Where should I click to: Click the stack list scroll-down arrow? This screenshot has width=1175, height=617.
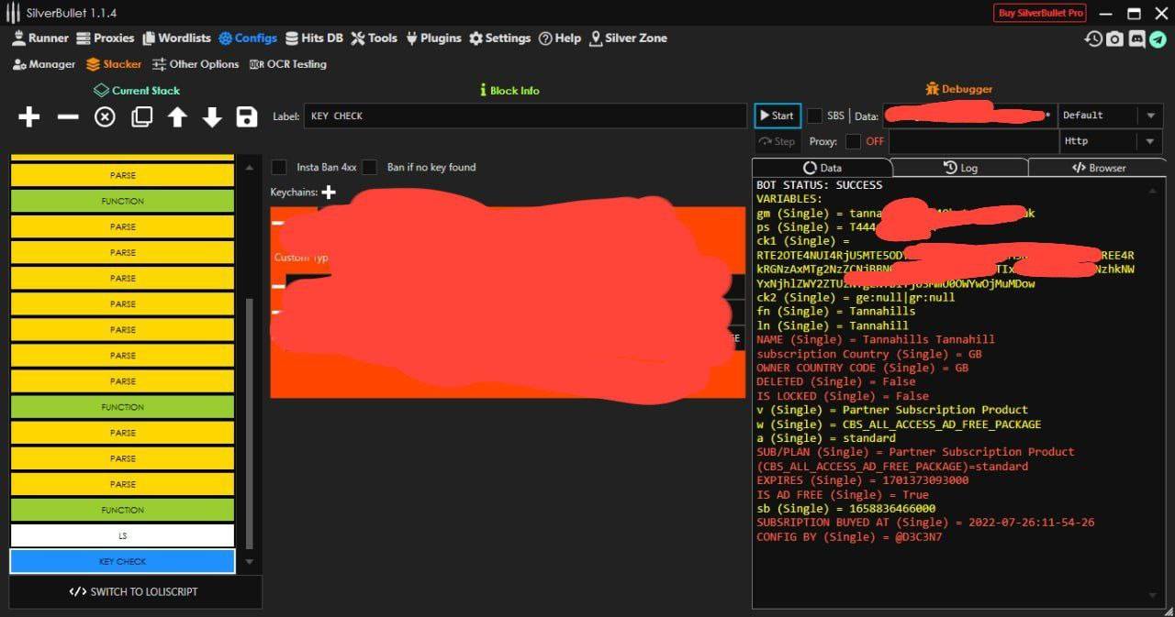pos(249,562)
